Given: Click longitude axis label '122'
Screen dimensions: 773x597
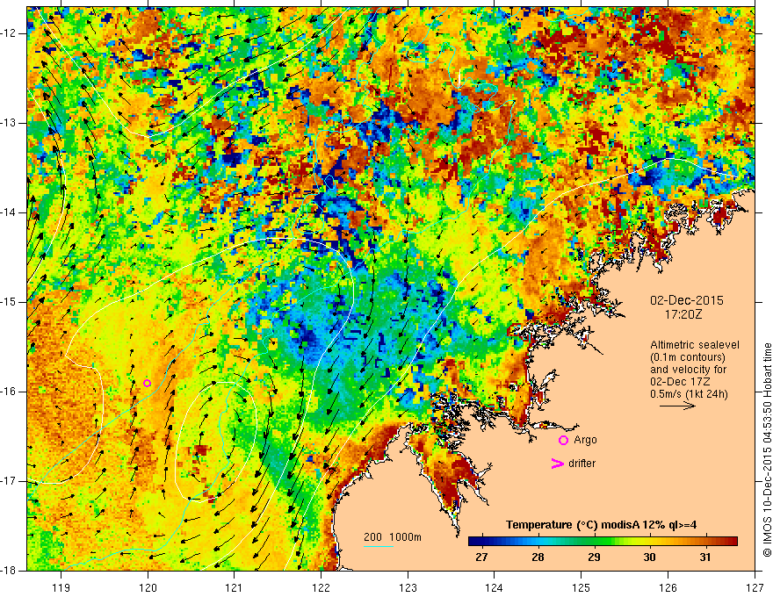Looking at the screenshot, I should pos(321,587).
